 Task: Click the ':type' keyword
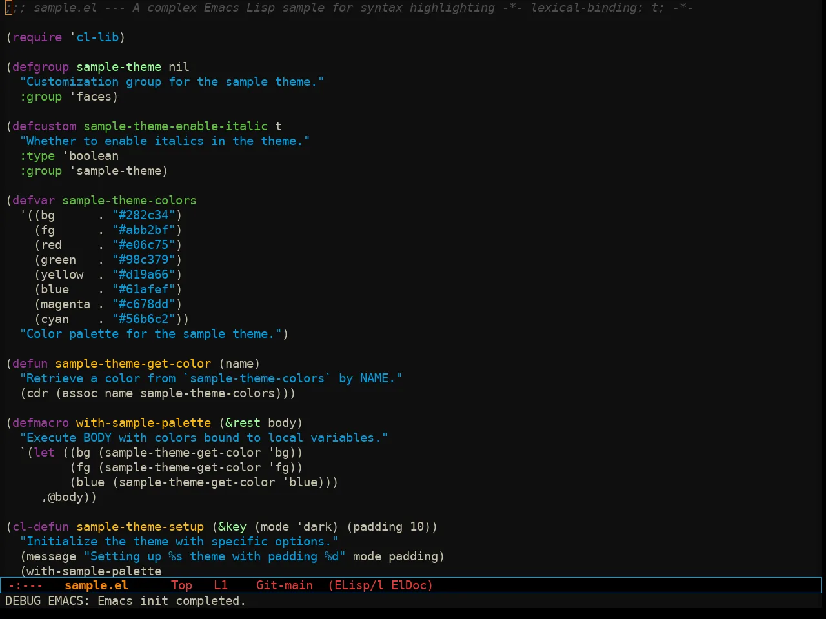tap(37, 156)
